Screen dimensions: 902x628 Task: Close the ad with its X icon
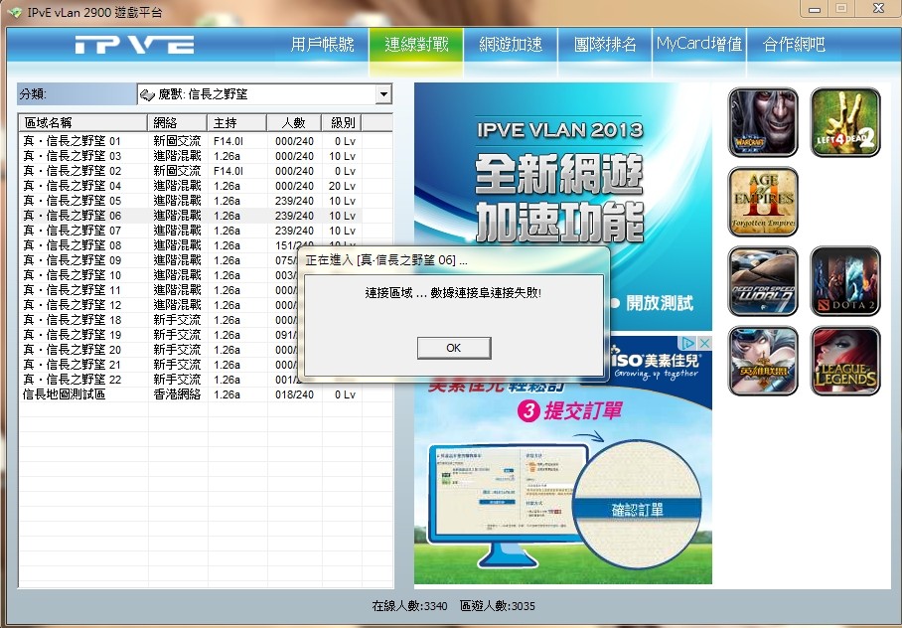704,343
